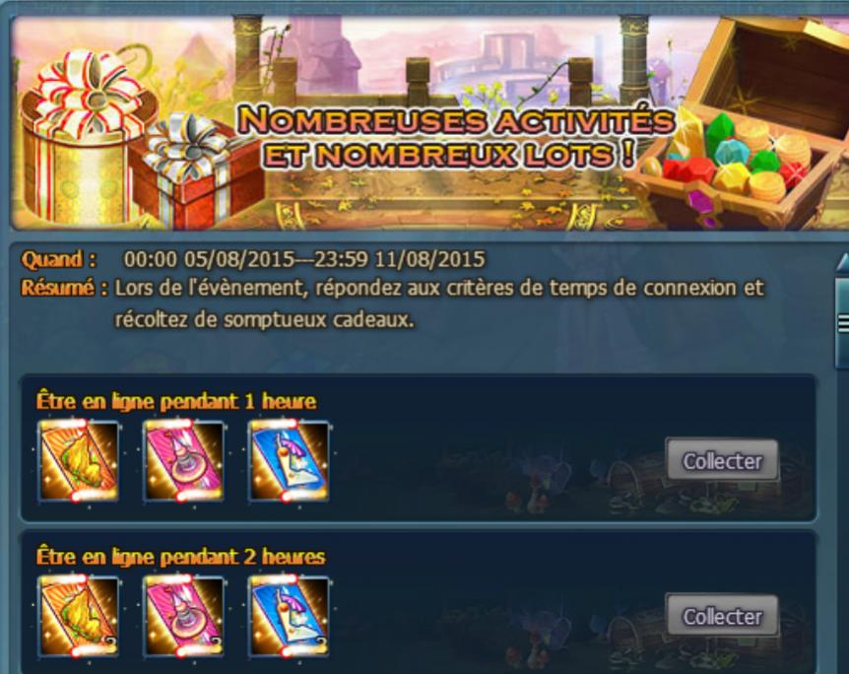849x674 pixels.
Task: Click the scrollbar thumb grip
Action: (843, 323)
